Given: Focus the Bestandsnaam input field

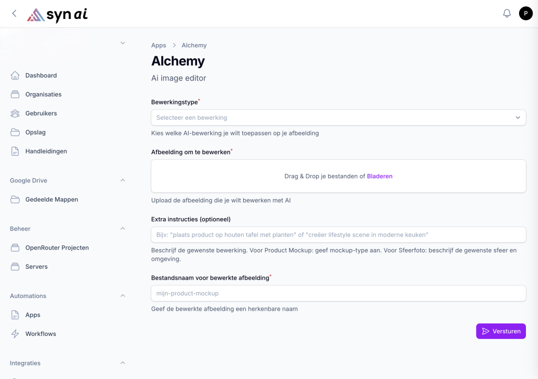Looking at the screenshot, I should tap(338, 293).
